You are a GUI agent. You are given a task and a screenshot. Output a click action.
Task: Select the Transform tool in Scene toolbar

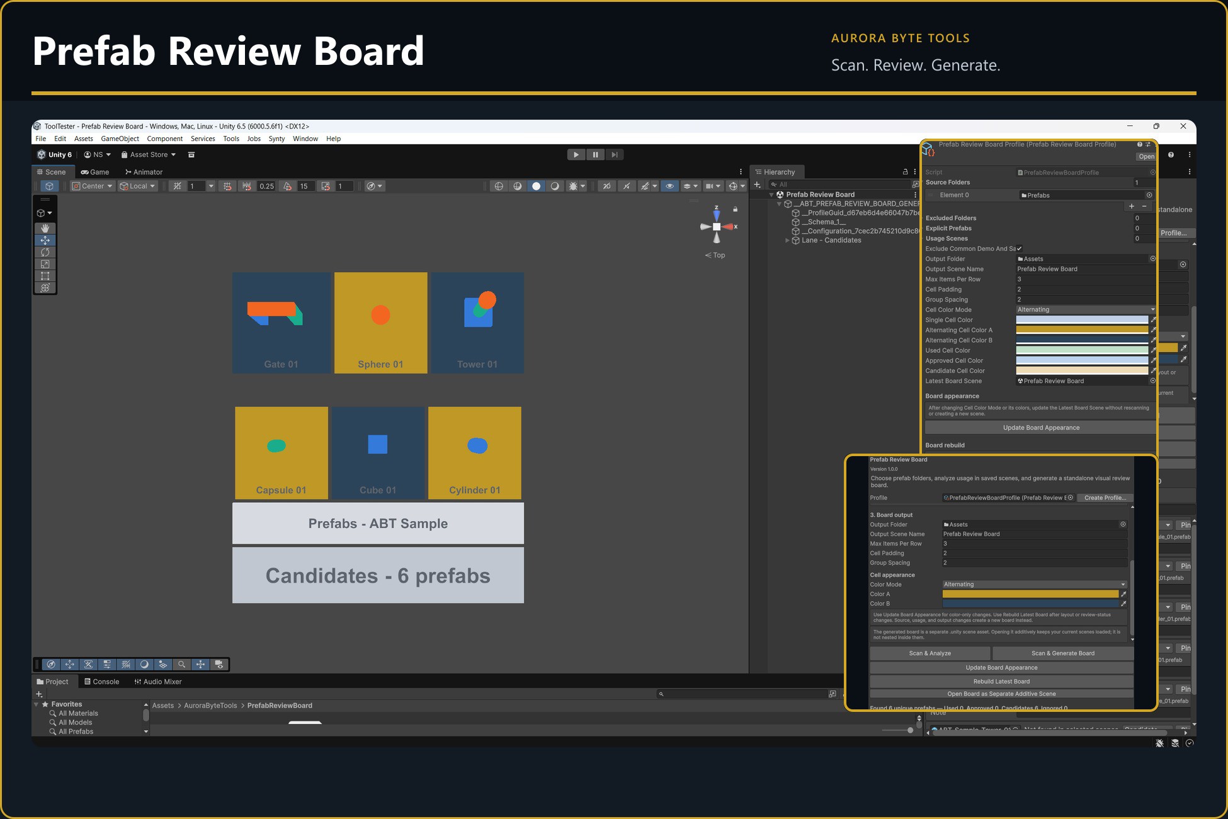45,288
